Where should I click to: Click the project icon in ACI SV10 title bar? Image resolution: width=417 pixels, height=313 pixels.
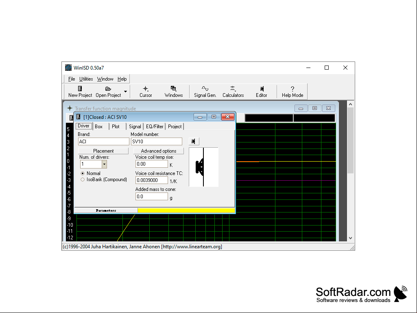tap(79, 116)
